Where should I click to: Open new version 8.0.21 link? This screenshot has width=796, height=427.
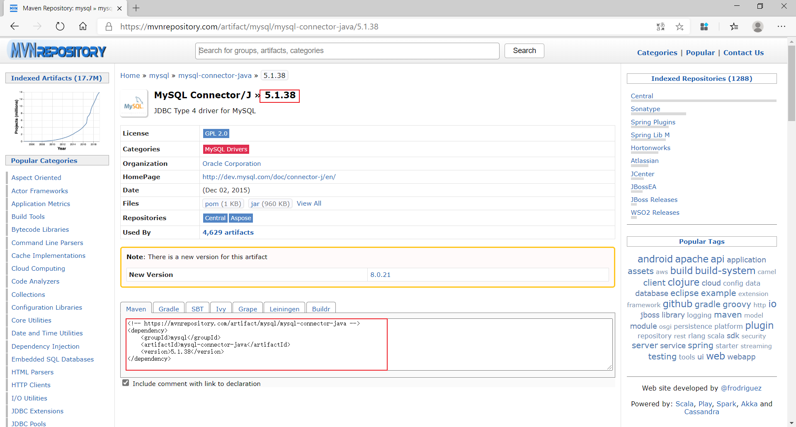click(380, 275)
